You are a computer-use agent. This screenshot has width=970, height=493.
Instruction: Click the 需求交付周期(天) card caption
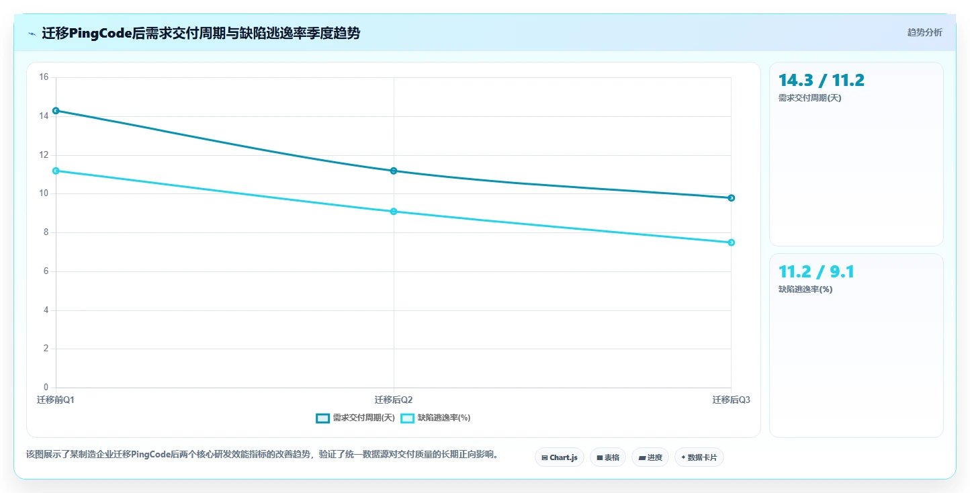809,98
